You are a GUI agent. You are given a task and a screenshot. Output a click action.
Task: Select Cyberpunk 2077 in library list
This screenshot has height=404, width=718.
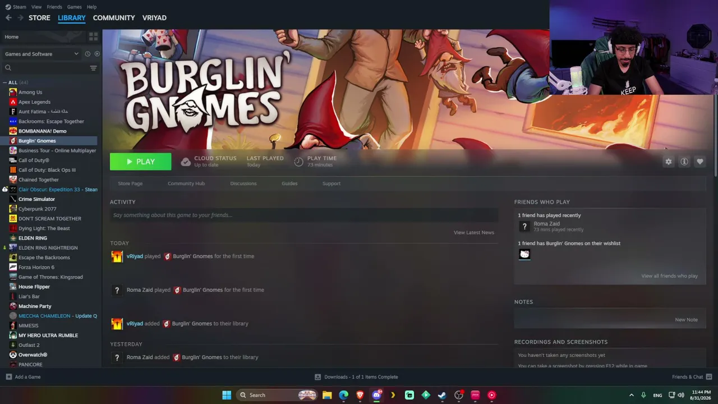37,209
